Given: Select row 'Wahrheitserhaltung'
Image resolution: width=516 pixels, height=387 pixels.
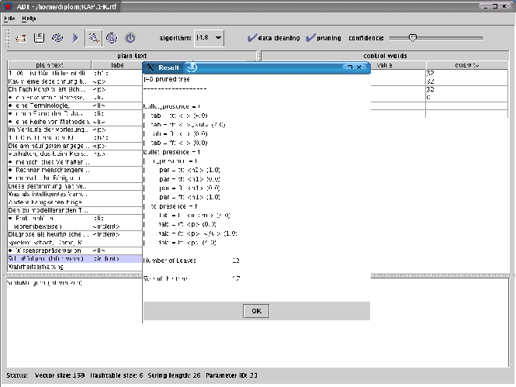Looking at the screenshot, I should click(75, 267).
